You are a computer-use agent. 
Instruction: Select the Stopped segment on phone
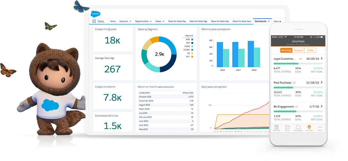point(298,50)
